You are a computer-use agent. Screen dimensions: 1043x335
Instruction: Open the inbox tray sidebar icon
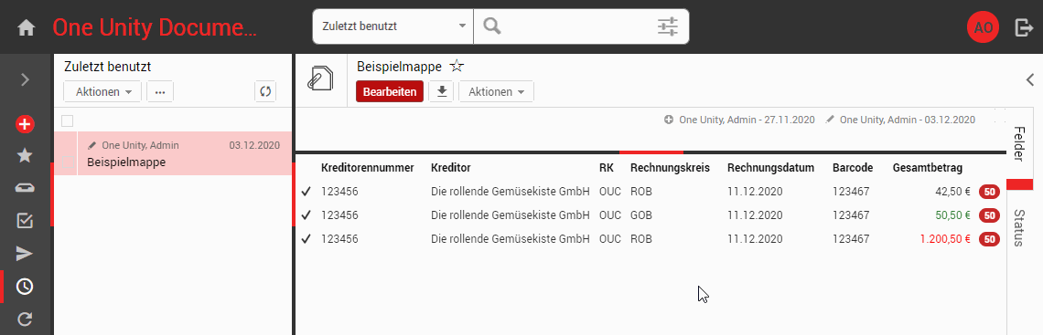pyautogui.click(x=25, y=188)
